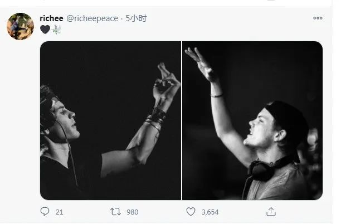This screenshot has height=224, width=341.
Task: Open the three-dot more options menu
Action: click(318, 18)
